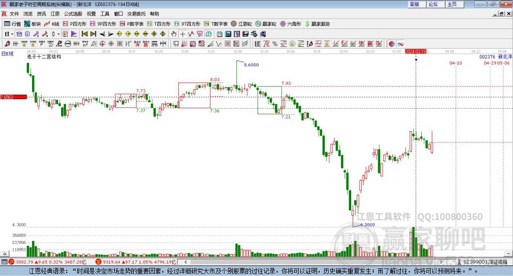513x276 pixels.
Task: Open the 窗口 menu
Action: pos(118,14)
